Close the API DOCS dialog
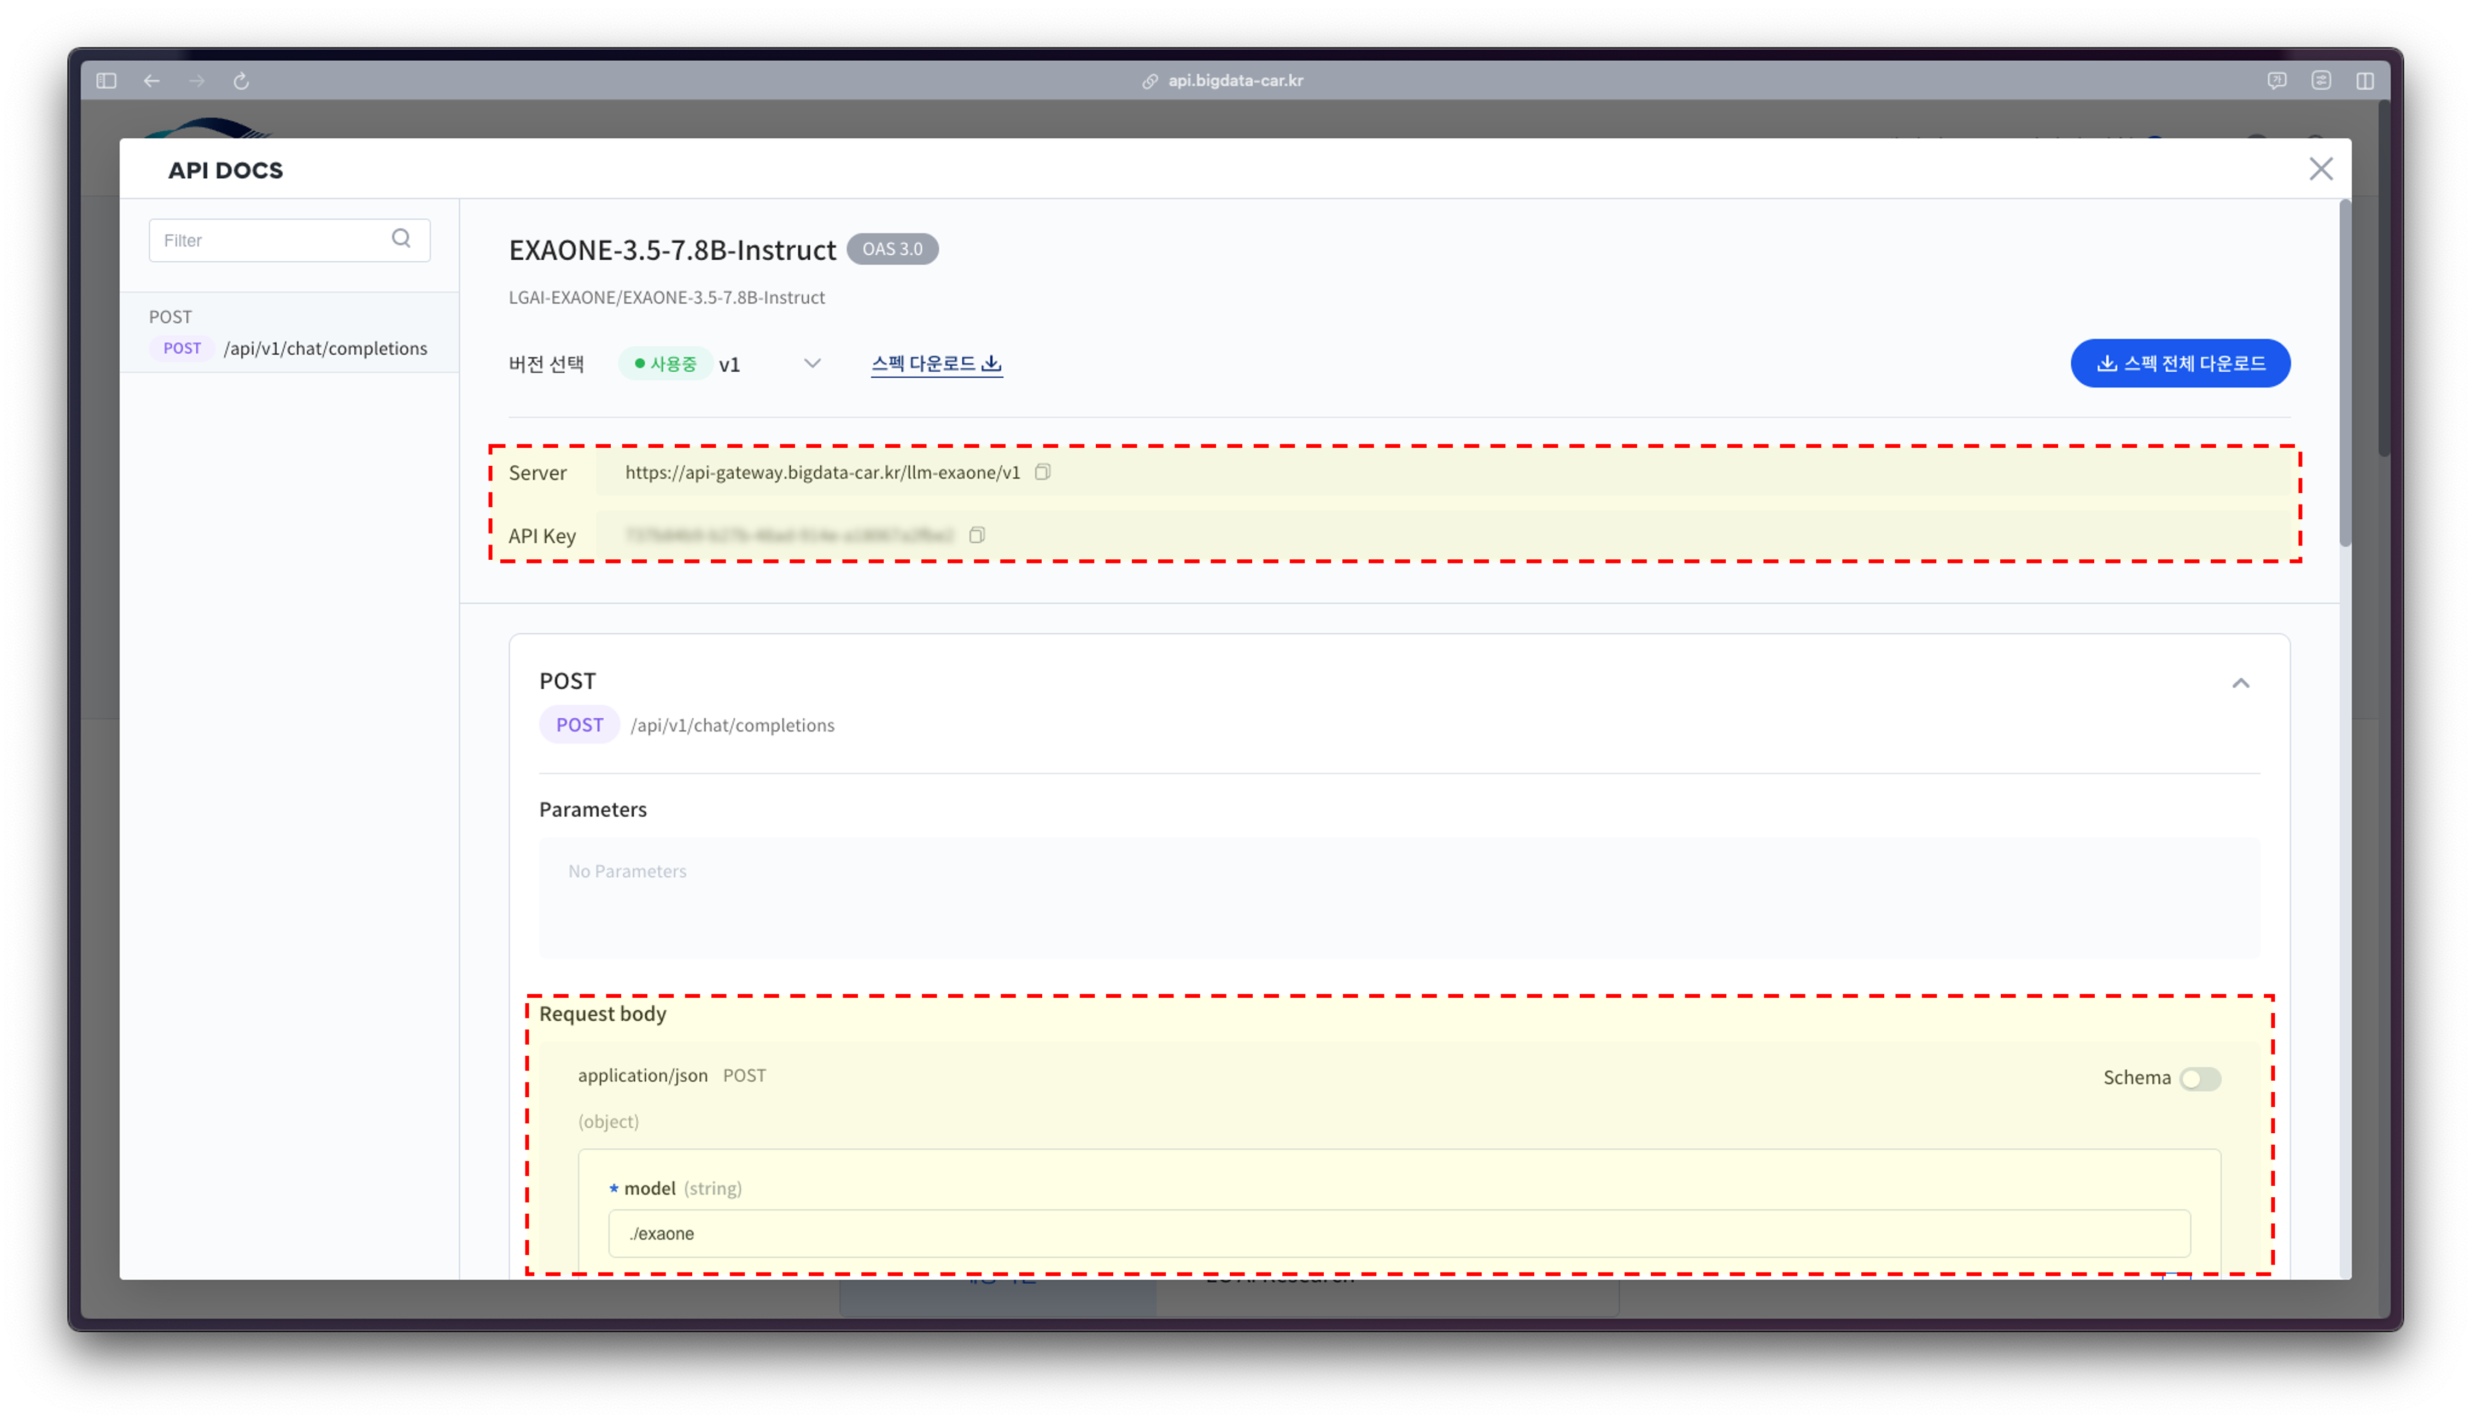 tap(2321, 169)
